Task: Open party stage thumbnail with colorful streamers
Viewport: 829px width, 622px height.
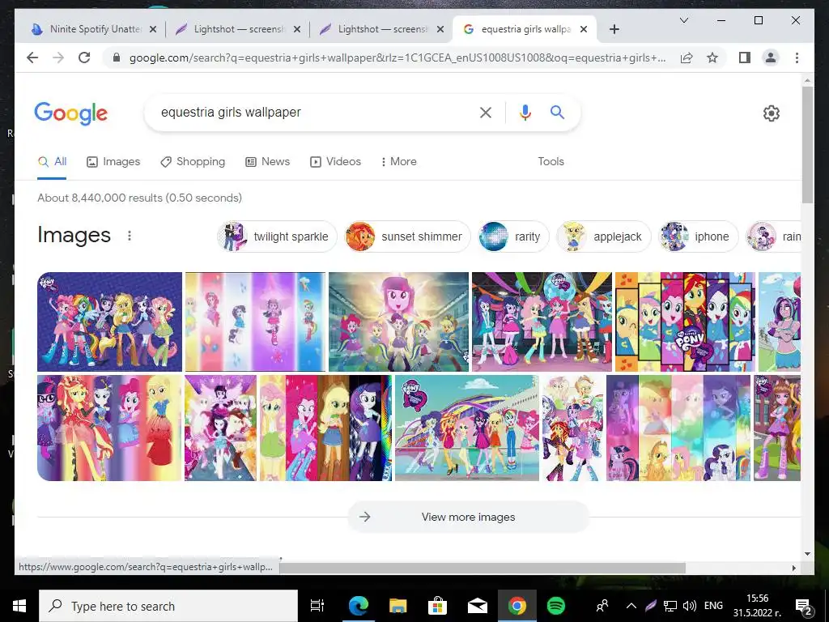Action: click(542, 322)
